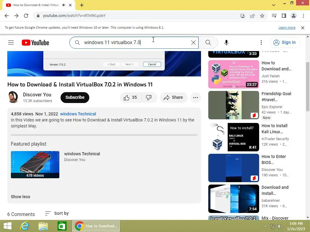Open Chrome tab search dropdown
This screenshot has width=310, height=232.
(274, 5)
